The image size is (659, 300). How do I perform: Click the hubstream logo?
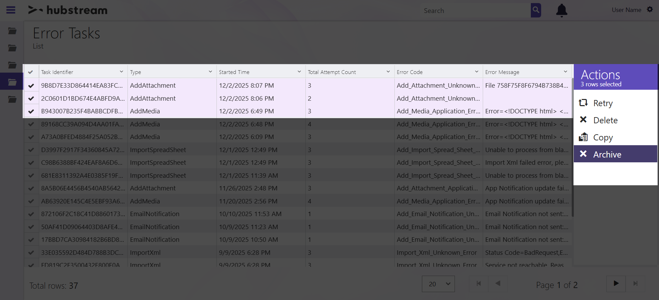pos(68,10)
